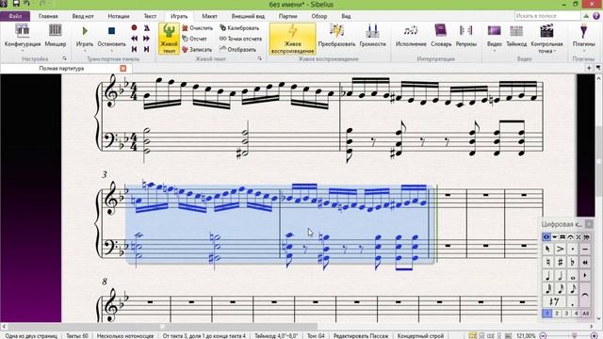
Task: Click the new tab plus button
Action: [x=589, y=68]
